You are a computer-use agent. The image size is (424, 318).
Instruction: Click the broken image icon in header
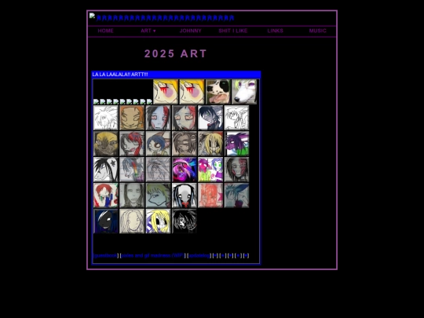pyautogui.click(x=92, y=16)
